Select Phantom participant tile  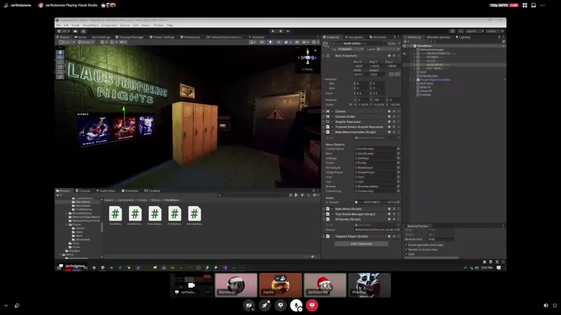pyautogui.click(x=369, y=285)
